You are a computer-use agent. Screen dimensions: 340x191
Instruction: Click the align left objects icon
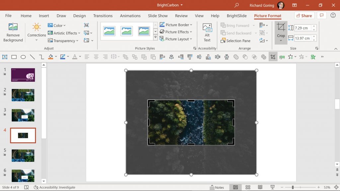tap(162, 57)
